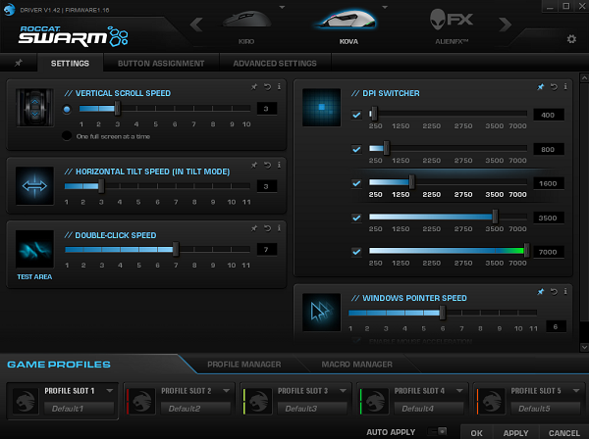
Task: Go to next device with right arrow
Action: coord(506,24)
